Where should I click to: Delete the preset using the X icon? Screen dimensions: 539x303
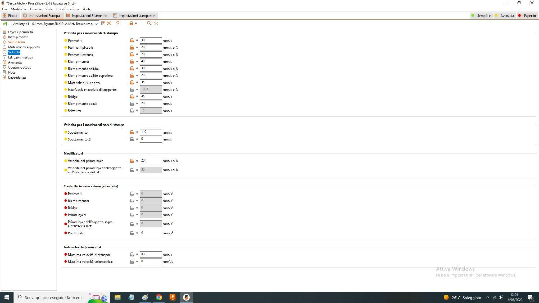[x=109, y=23]
